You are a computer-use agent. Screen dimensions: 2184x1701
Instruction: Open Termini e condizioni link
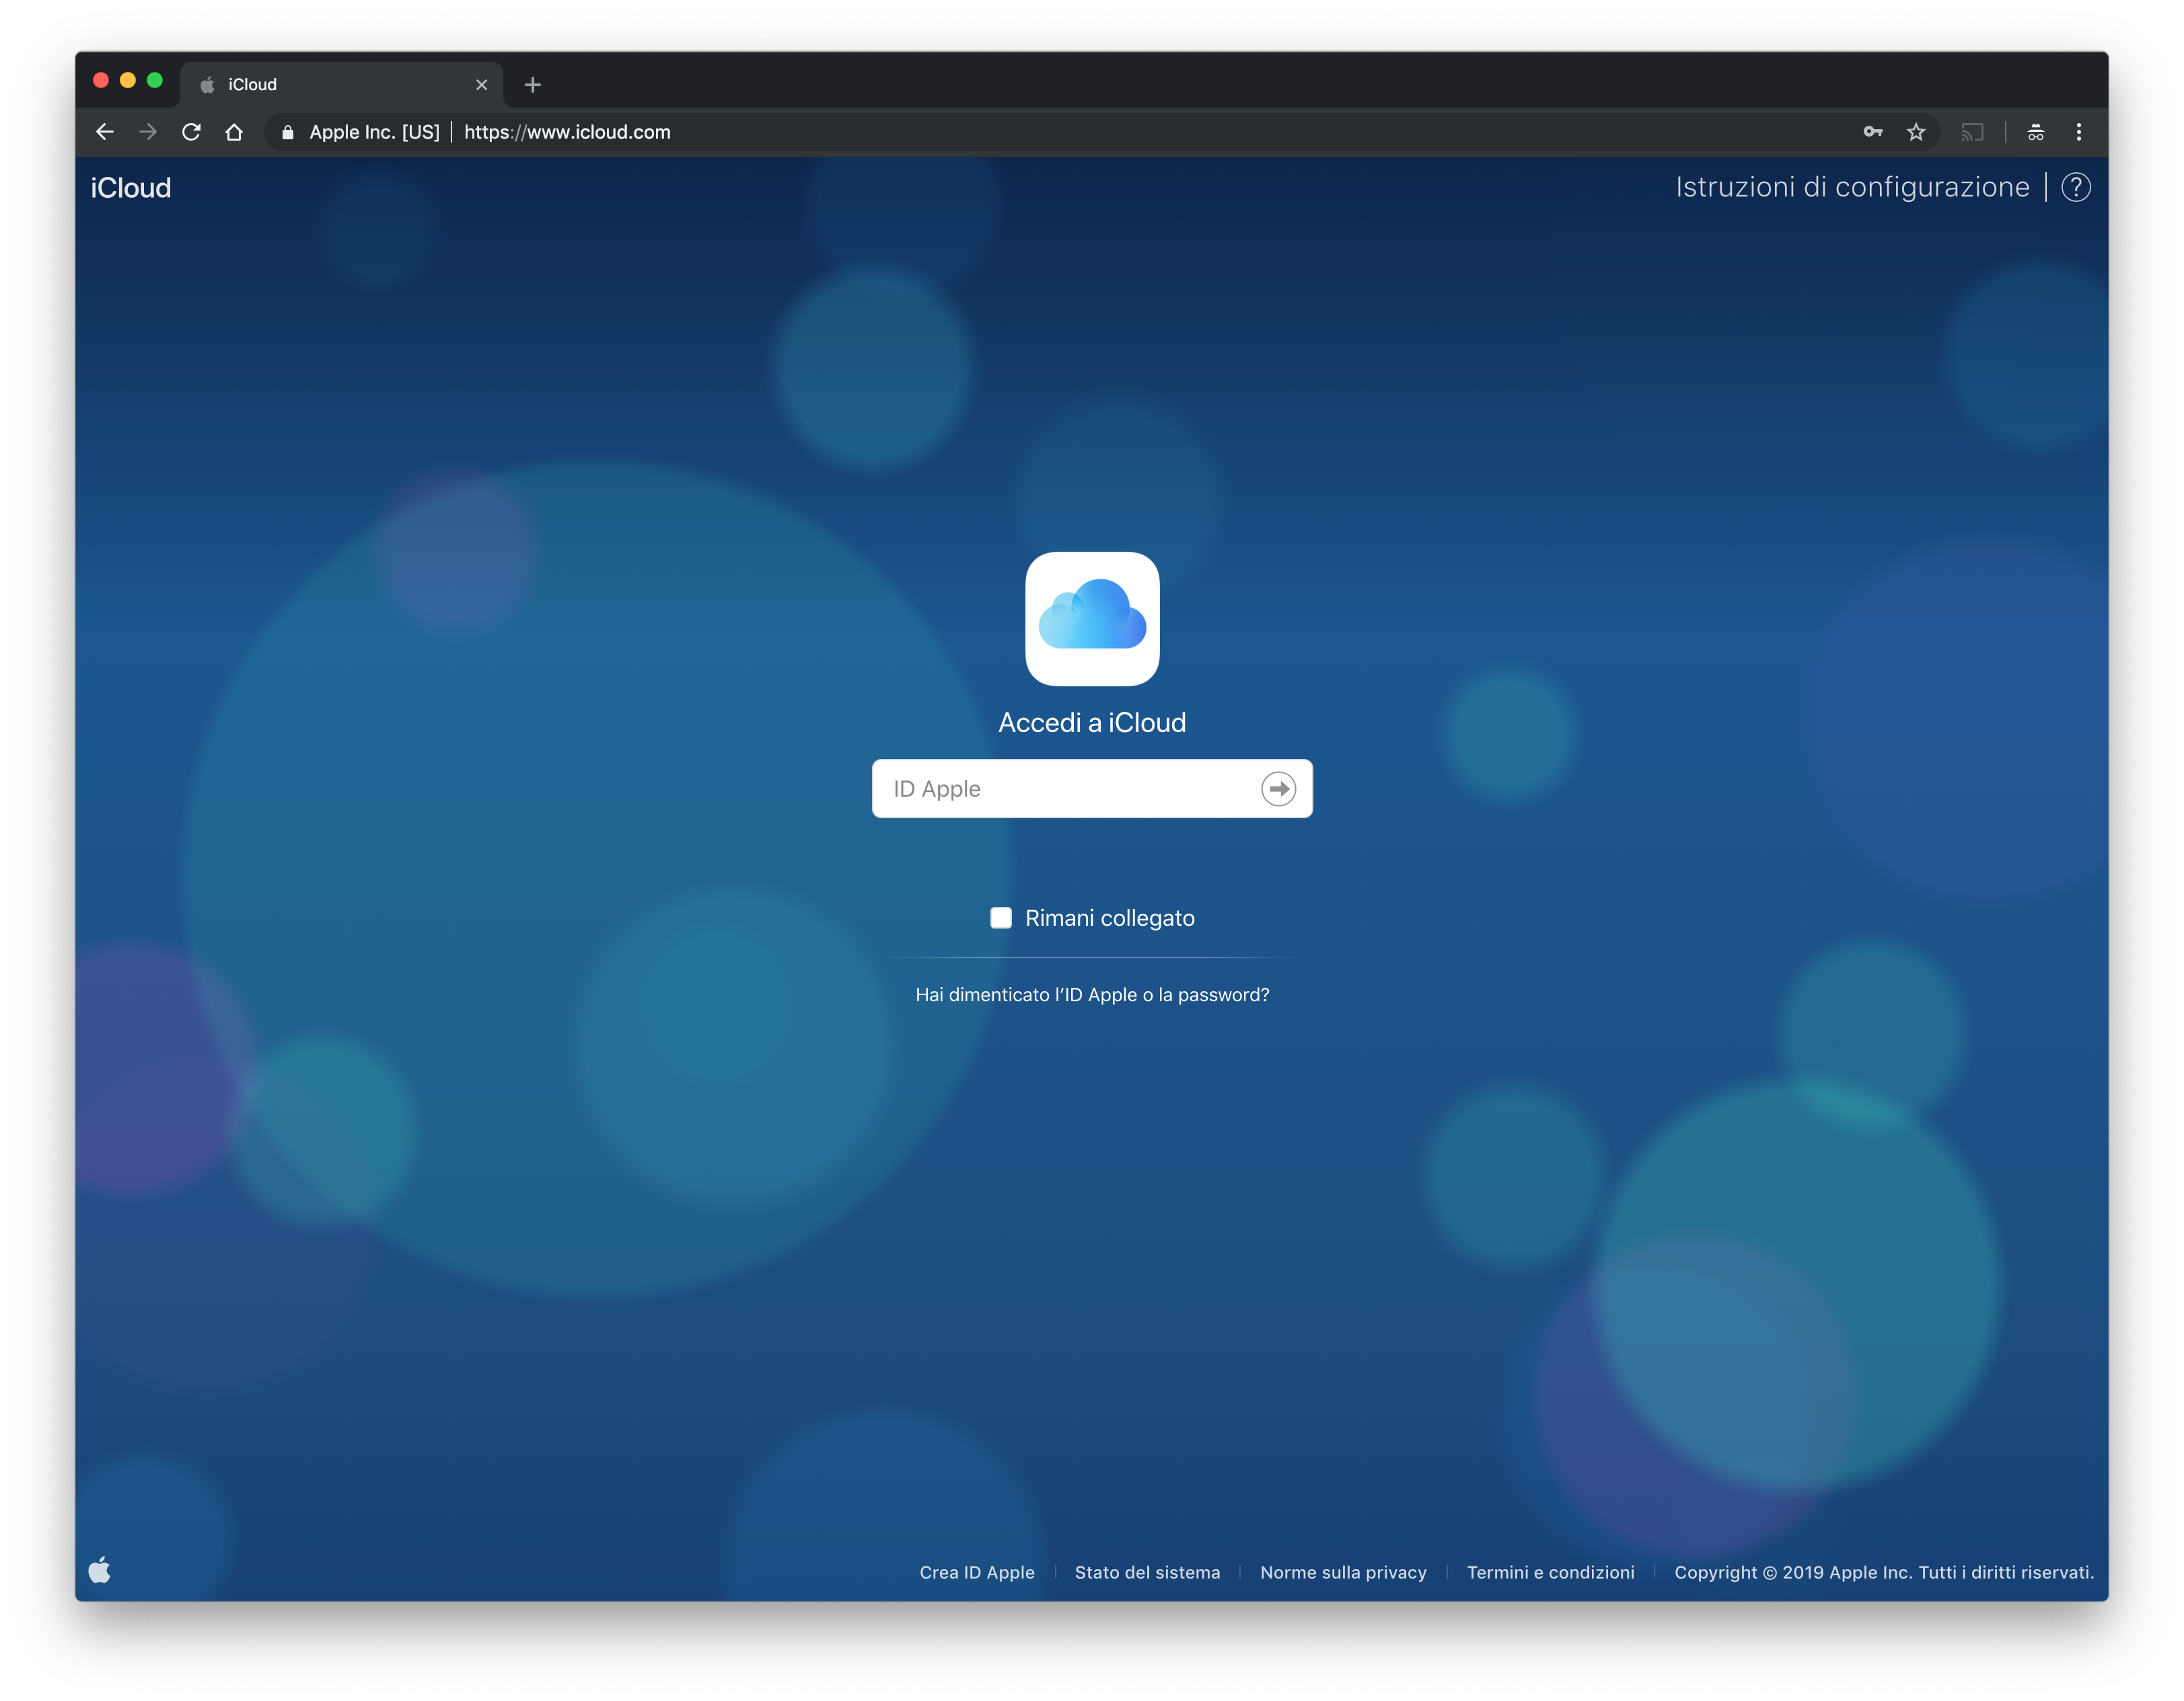pos(1550,1572)
